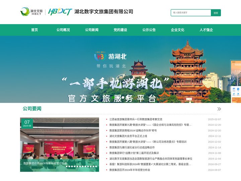Click the first slideshow pagination dot
Screen dimensions: 241x181
(x=67, y=166)
